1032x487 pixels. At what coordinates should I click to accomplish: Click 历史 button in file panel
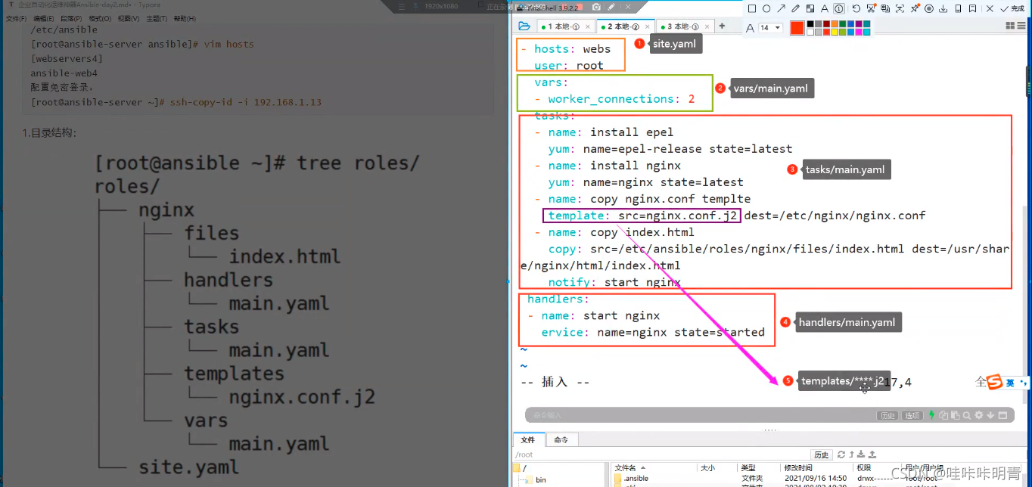(x=822, y=454)
